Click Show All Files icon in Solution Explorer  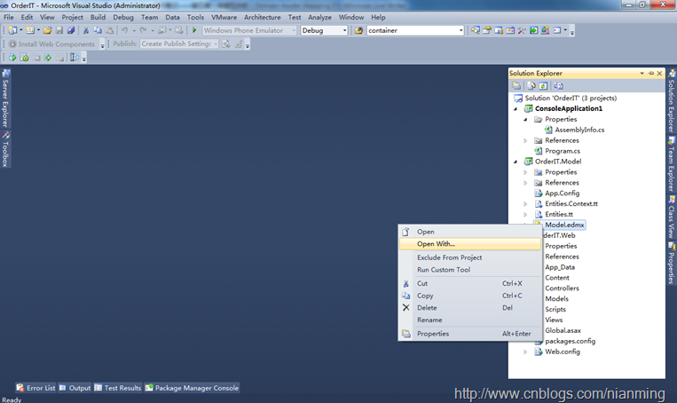tap(531, 85)
